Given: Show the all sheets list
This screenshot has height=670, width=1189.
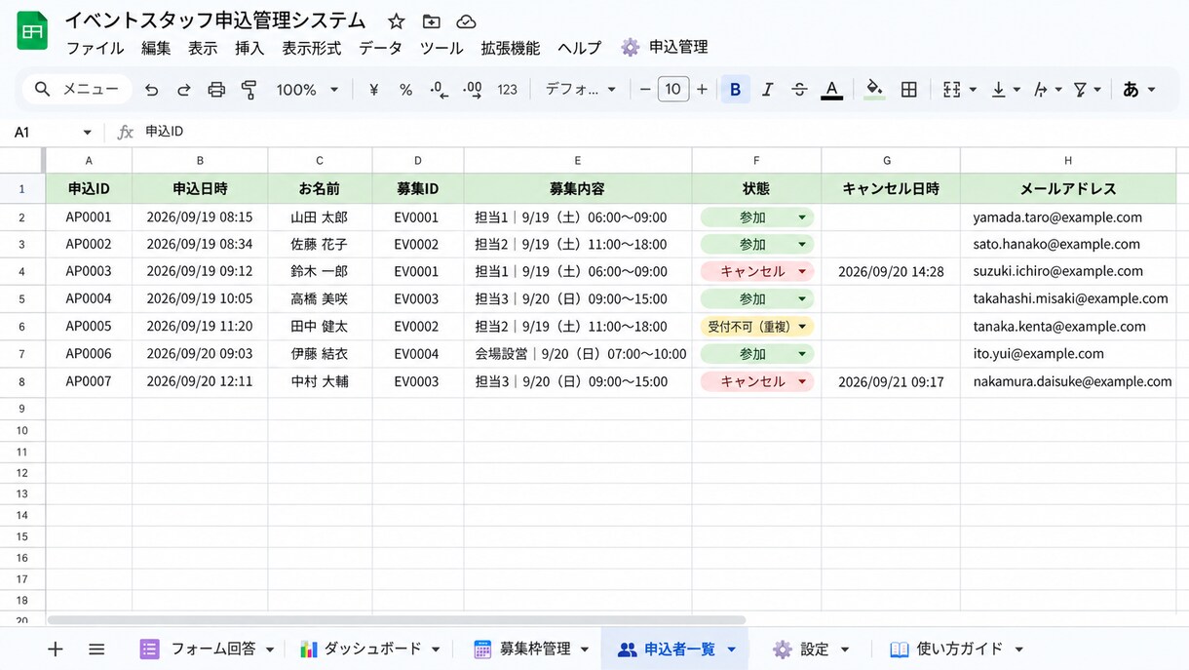Looking at the screenshot, I should pyautogui.click(x=96, y=649).
